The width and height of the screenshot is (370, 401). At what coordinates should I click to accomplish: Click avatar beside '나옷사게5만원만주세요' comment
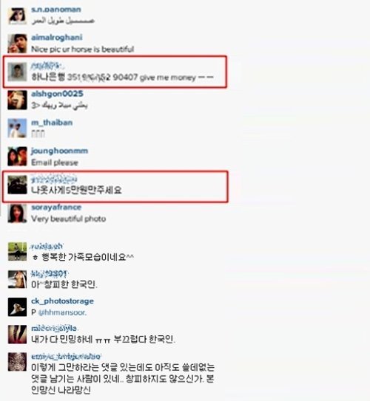tap(17, 185)
